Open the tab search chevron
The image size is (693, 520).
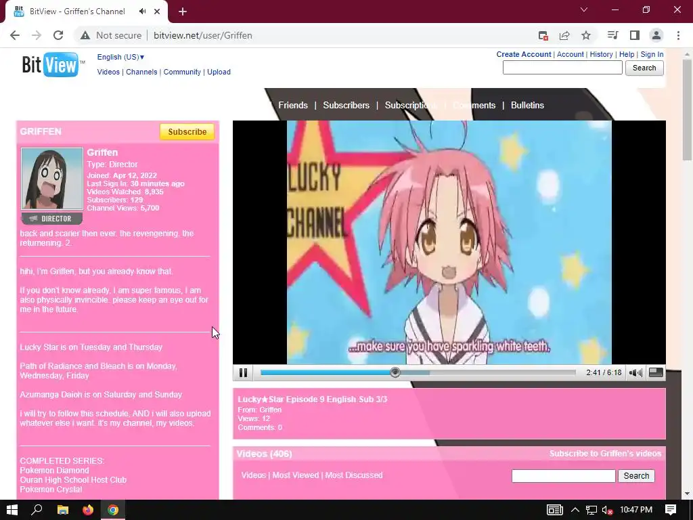click(584, 9)
